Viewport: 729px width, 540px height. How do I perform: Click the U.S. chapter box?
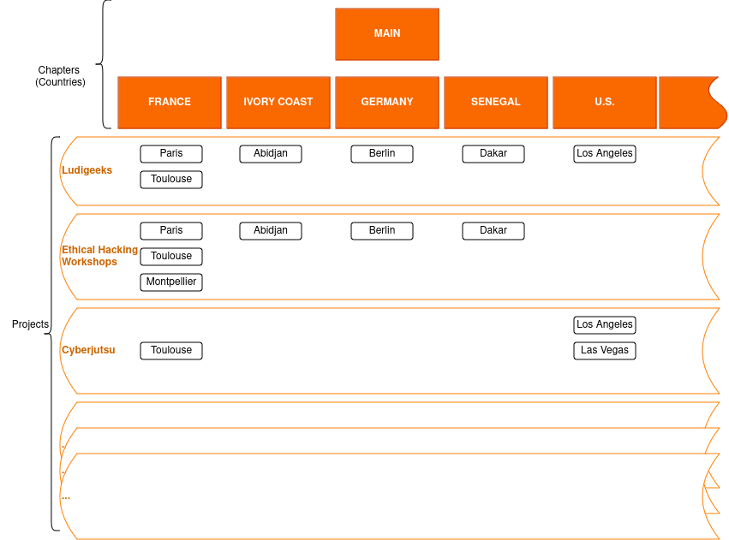click(x=605, y=102)
